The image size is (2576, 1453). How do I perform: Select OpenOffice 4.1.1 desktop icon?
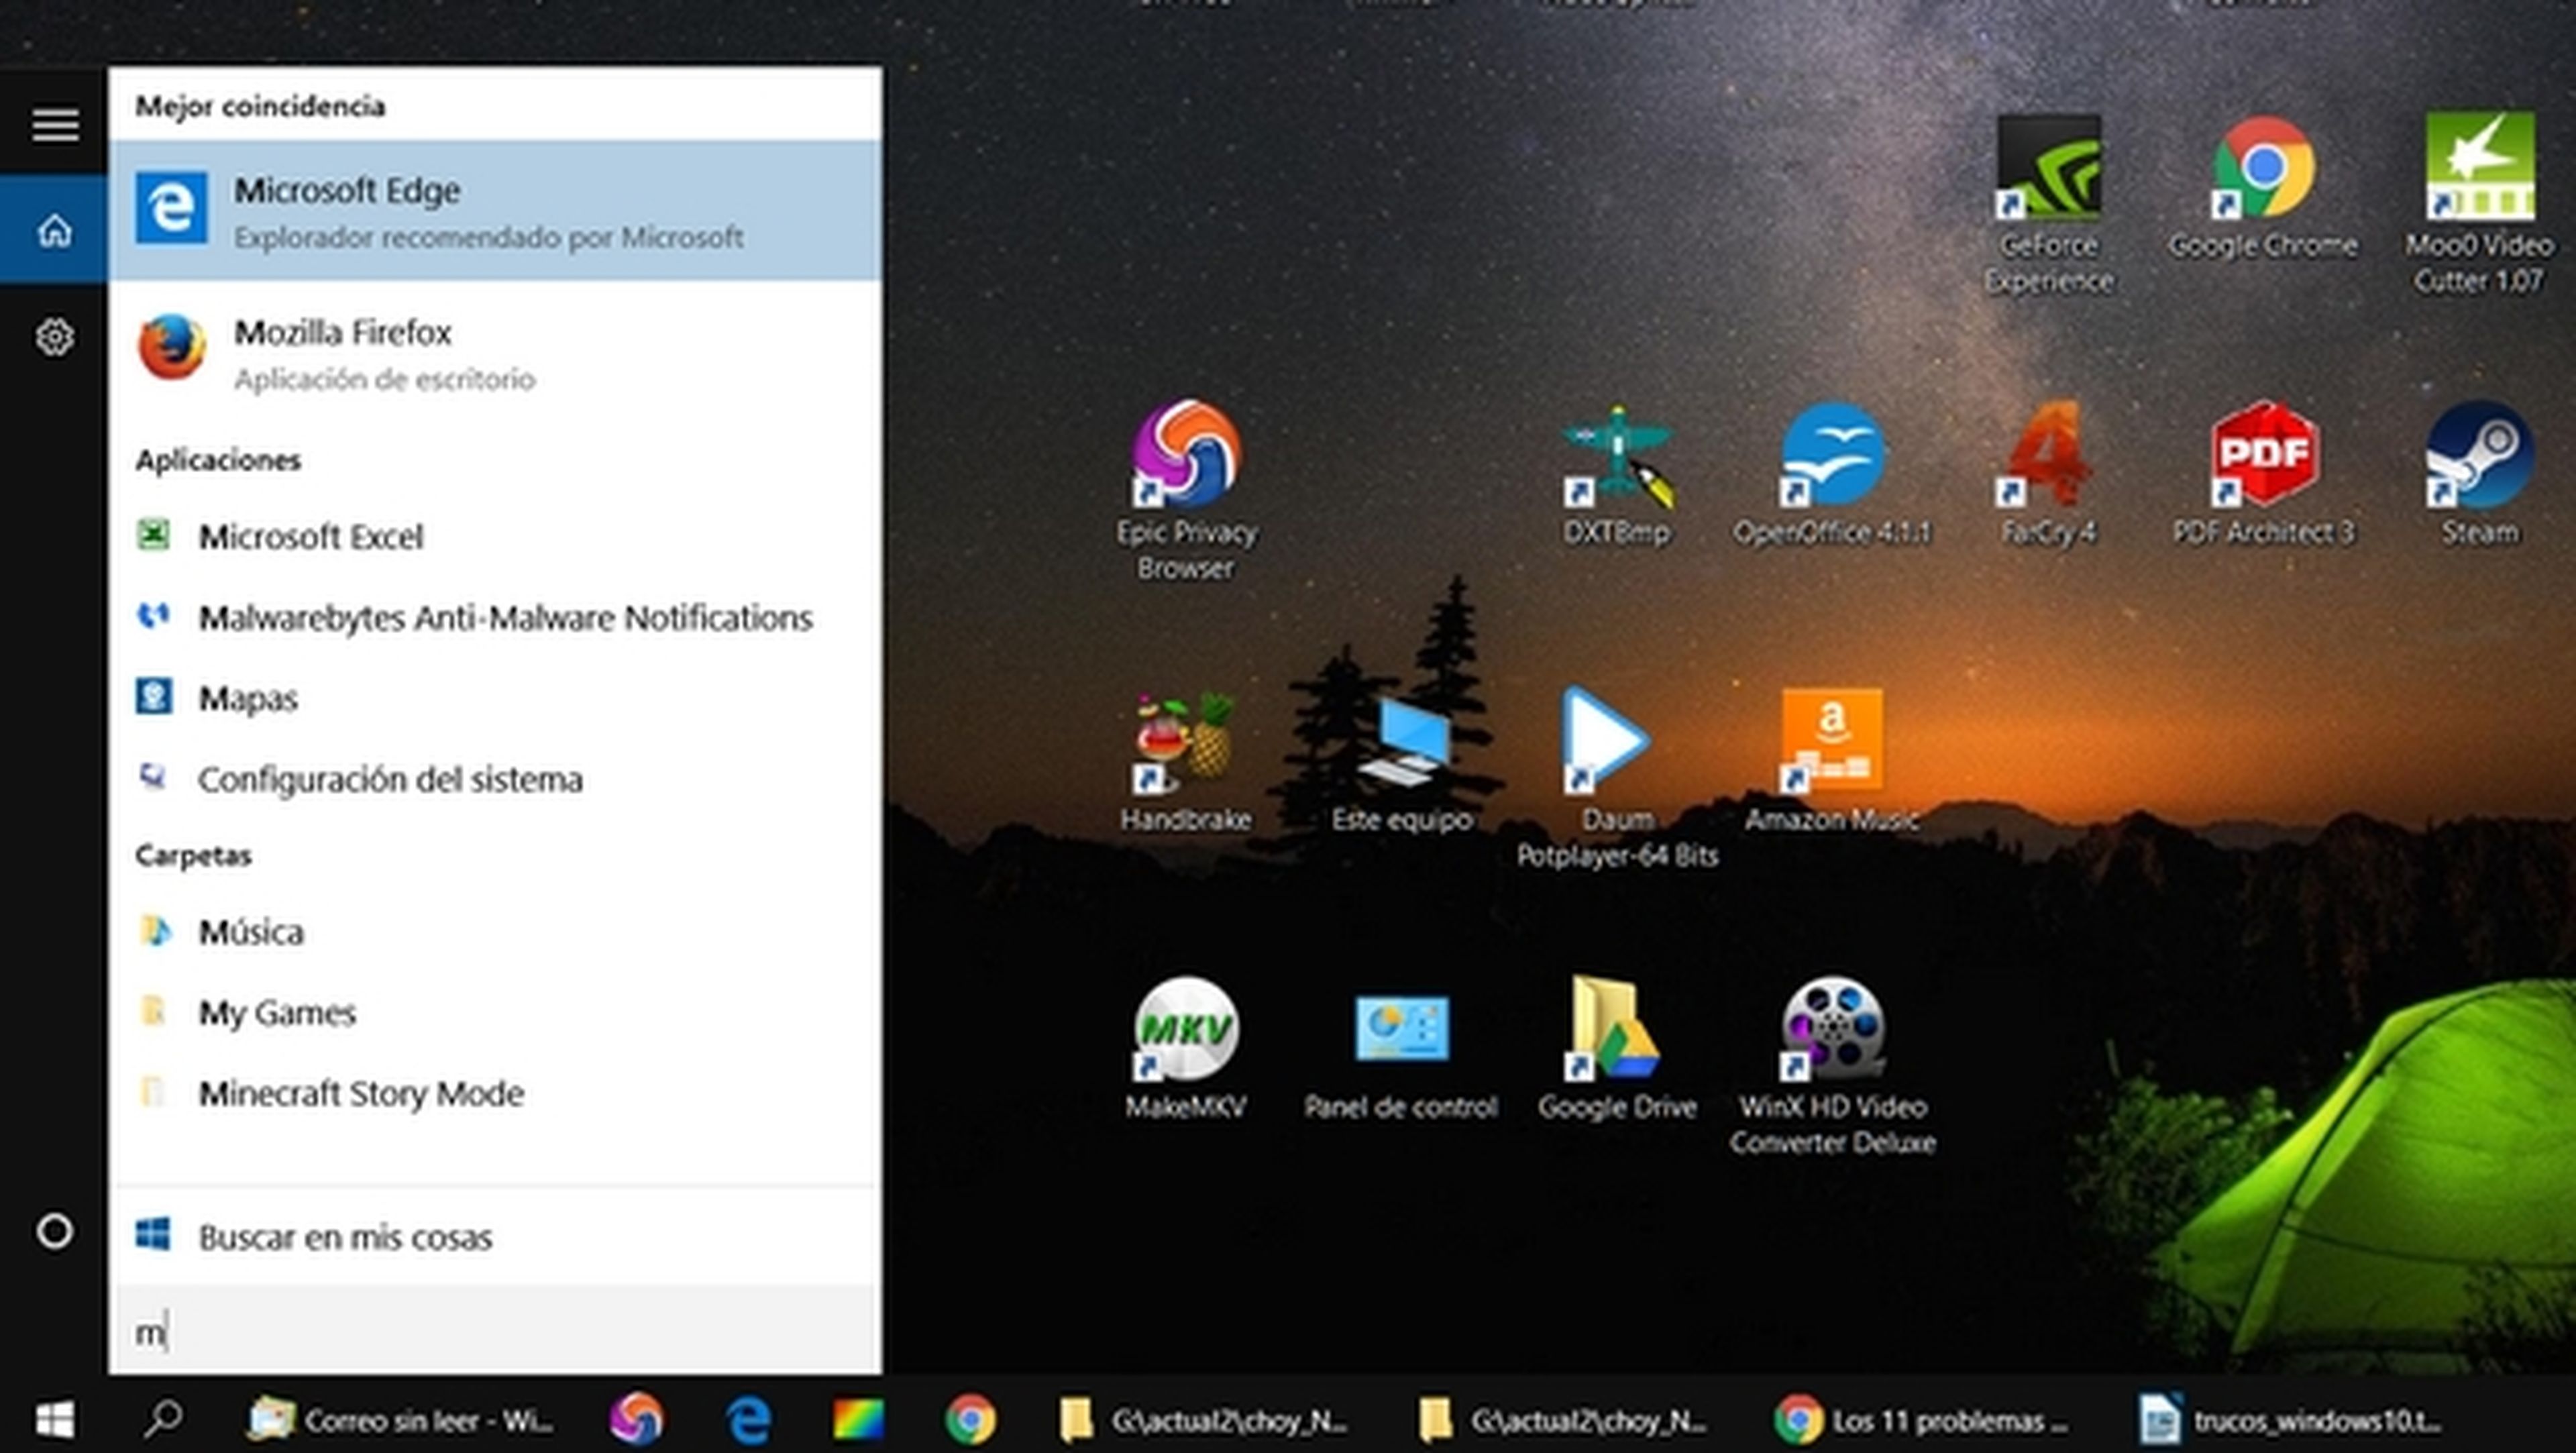point(1832,474)
